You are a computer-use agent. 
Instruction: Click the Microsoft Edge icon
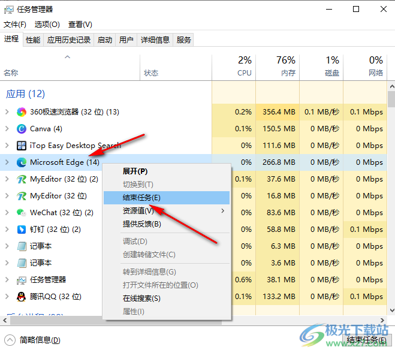click(x=22, y=162)
